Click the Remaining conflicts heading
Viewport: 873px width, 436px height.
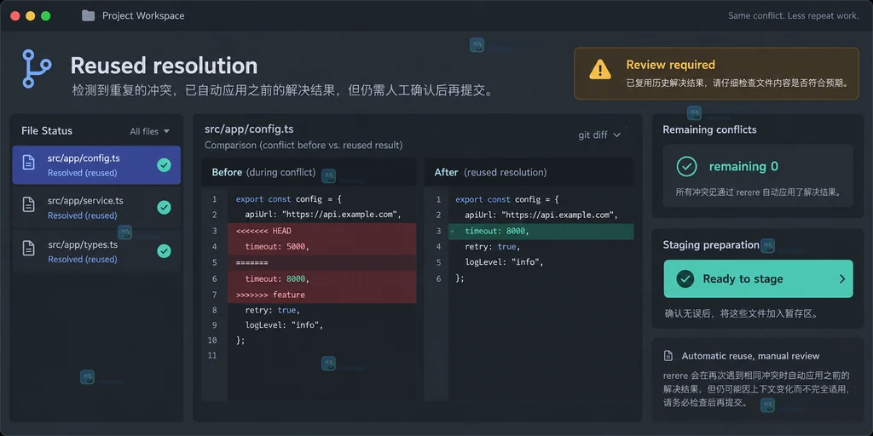click(709, 129)
